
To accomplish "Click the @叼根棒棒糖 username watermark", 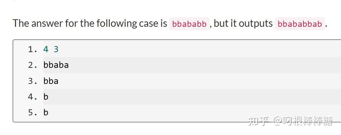I will [x=303, y=121].
